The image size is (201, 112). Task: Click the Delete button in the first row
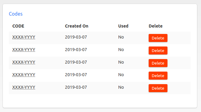(158, 38)
